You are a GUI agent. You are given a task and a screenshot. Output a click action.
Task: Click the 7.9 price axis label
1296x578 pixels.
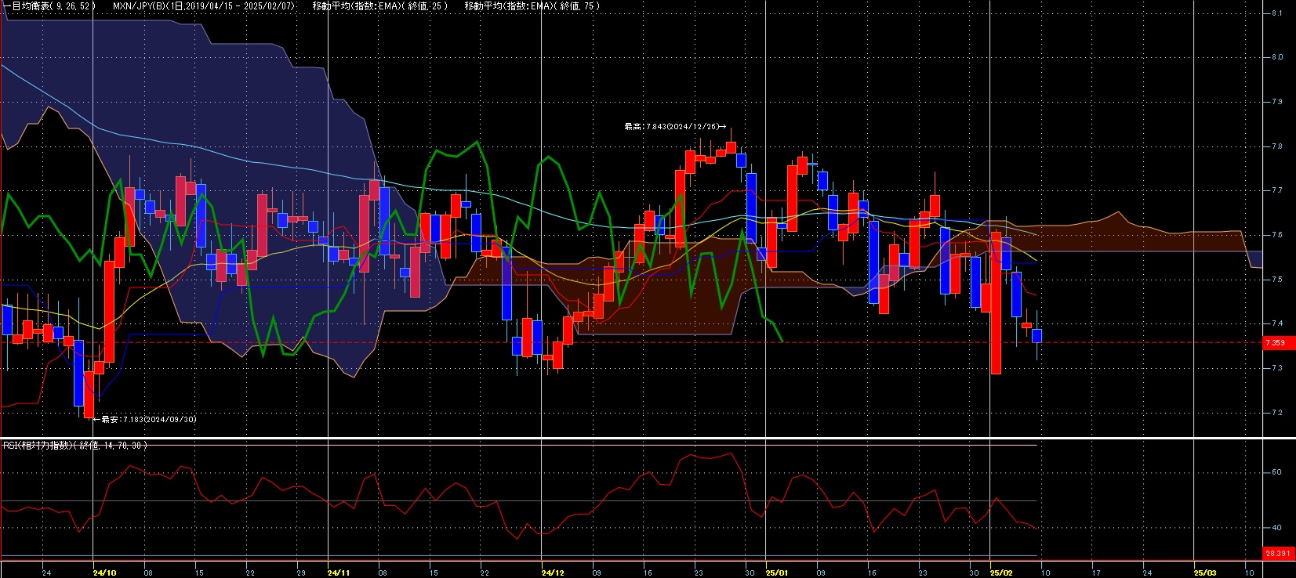coord(1277,102)
